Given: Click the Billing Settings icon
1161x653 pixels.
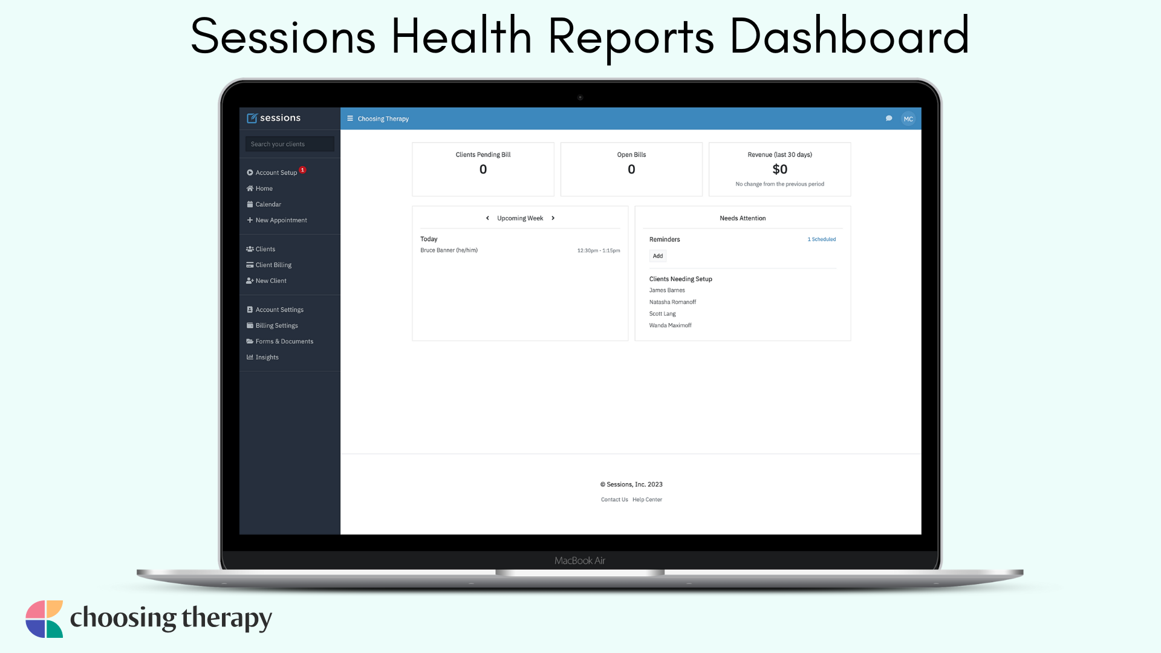Looking at the screenshot, I should click(250, 325).
